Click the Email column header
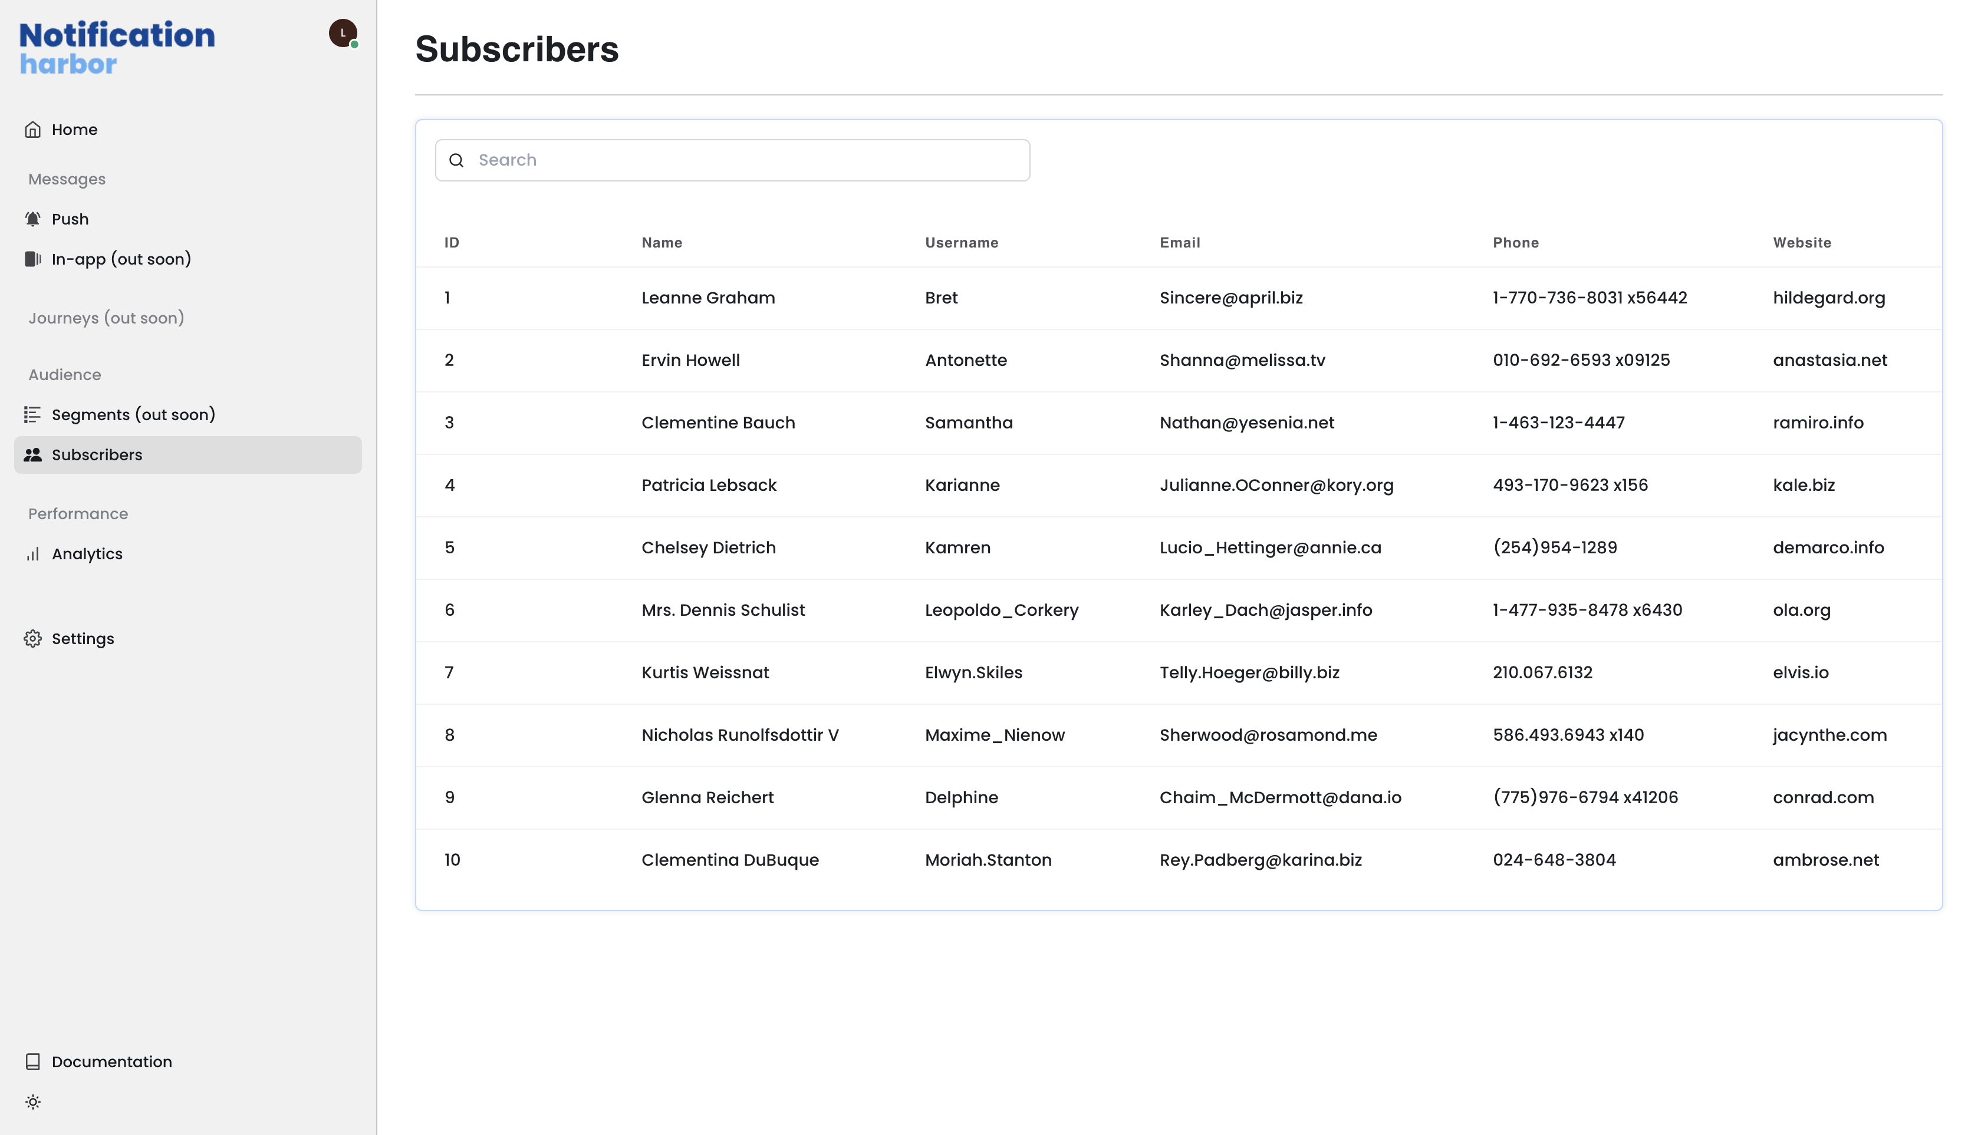 click(x=1179, y=242)
